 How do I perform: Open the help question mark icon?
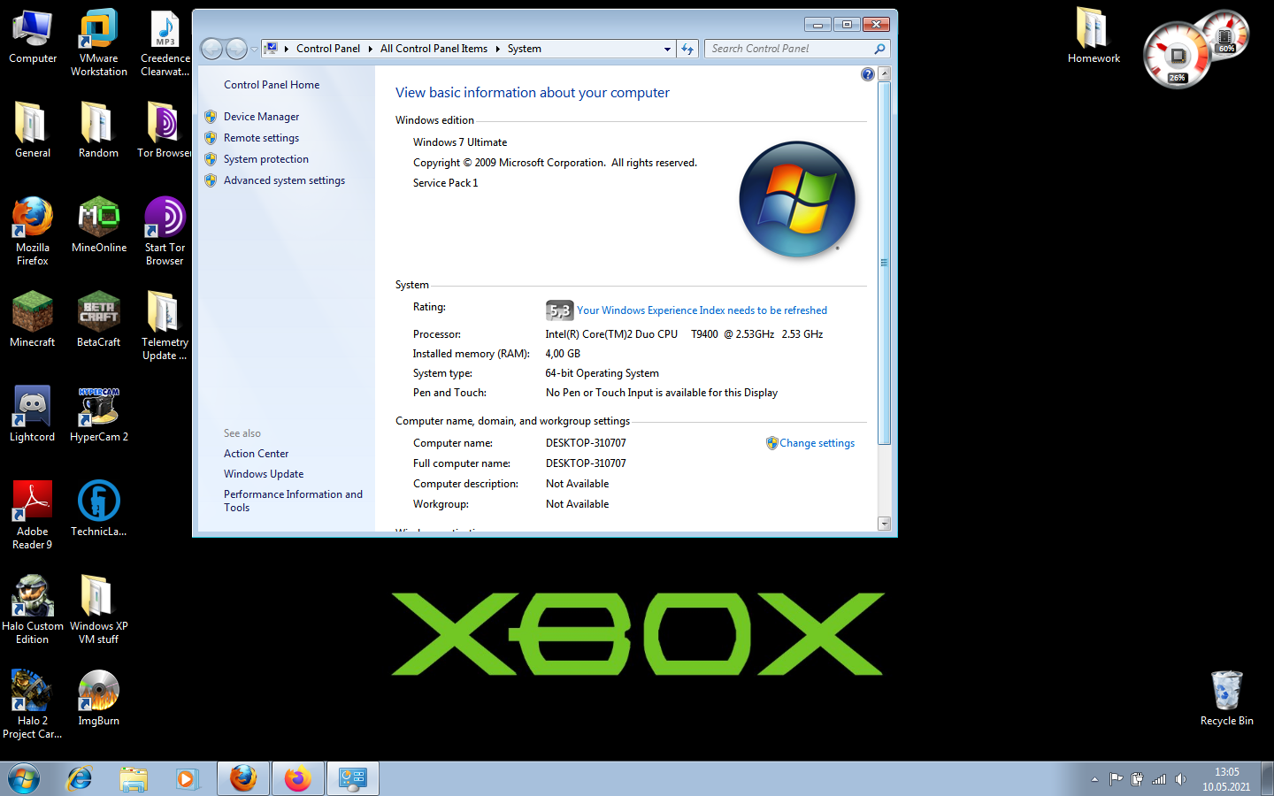tap(867, 74)
